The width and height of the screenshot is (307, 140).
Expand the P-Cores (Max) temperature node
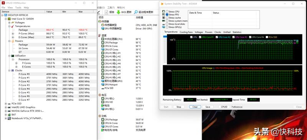click(x=13, y=34)
